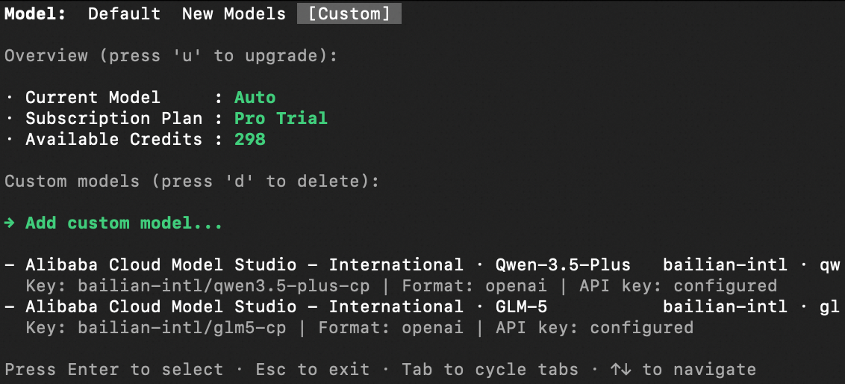The image size is (845, 384).
Task: Click the Pro Trial subscription plan value
Action: [281, 119]
